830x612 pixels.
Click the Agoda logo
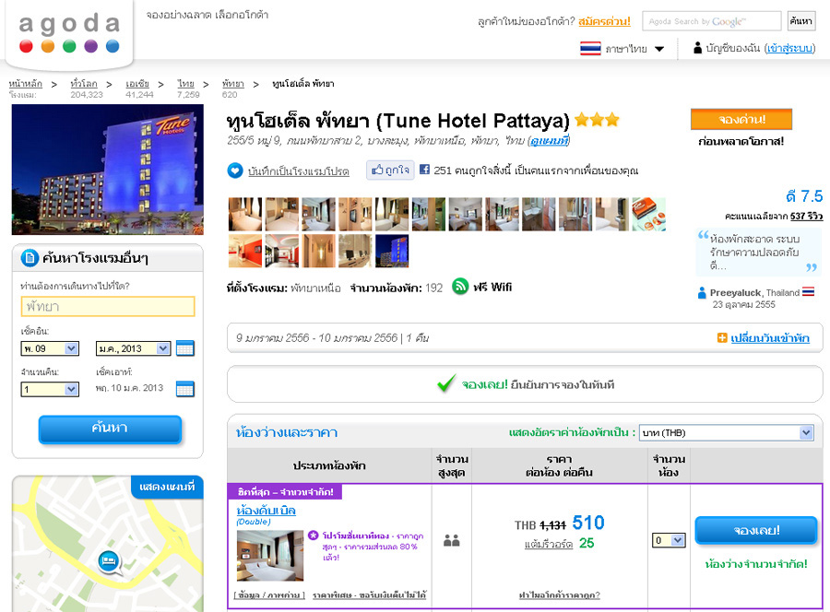tap(69, 33)
